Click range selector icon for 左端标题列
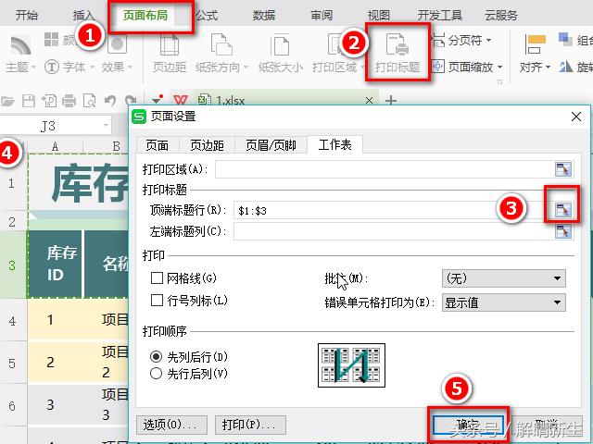This screenshot has width=593, height=444. click(x=562, y=231)
